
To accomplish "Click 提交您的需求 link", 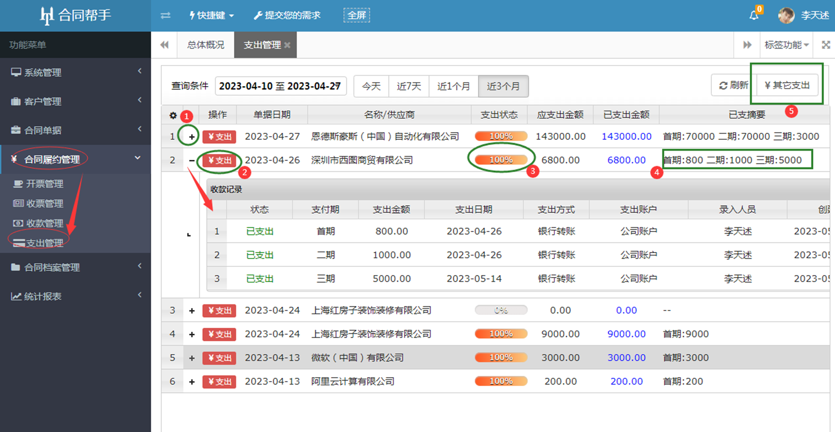I will point(287,16).
